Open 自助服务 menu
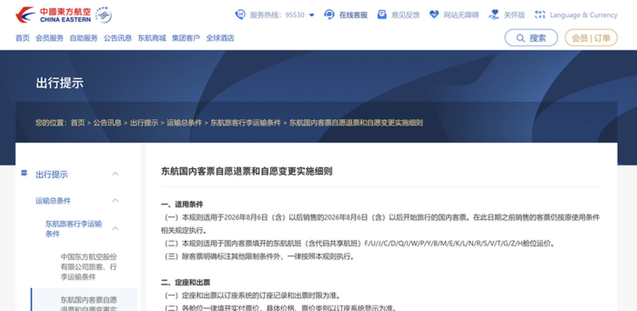The width and height of the screenshot is (637, 311). 83,38
